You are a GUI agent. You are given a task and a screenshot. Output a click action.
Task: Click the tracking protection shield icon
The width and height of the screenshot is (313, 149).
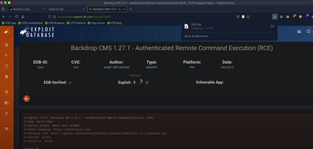[x=50, y=16]
